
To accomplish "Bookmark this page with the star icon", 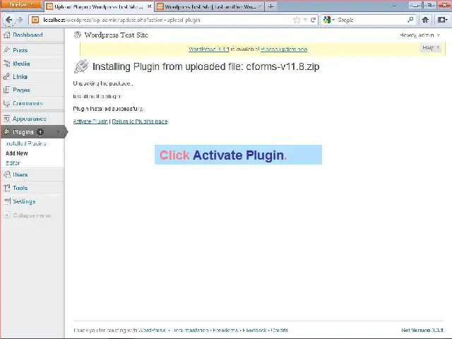I will click(297, 20).
